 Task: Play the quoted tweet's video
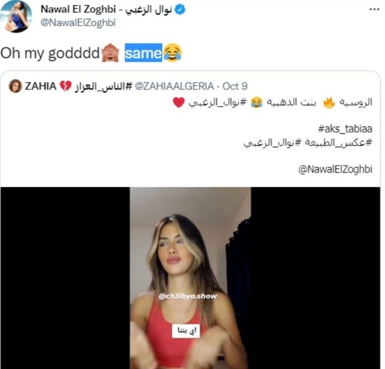(x=190, y=278)
